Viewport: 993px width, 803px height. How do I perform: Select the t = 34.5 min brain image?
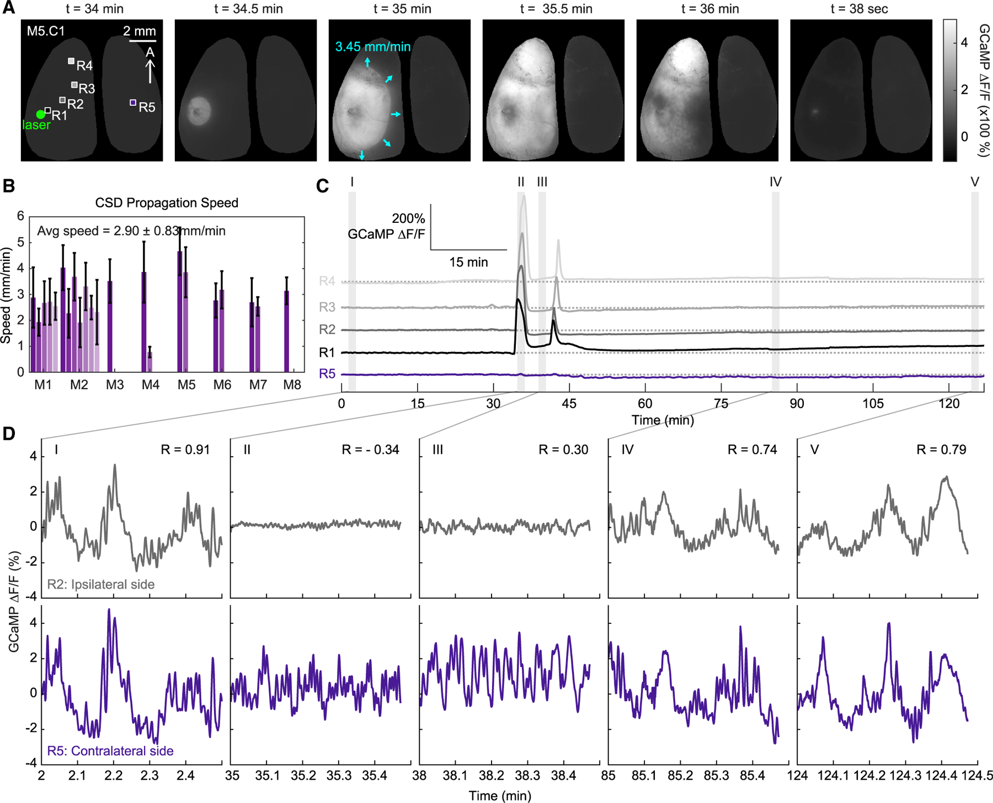point(246,90)
